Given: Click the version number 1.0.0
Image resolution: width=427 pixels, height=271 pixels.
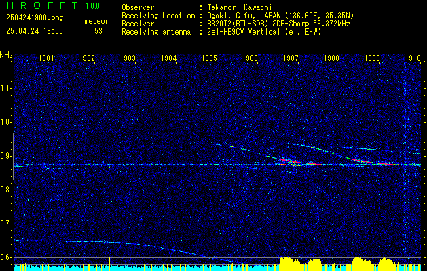Looking at the screenshot, I should (x=92, y=6).
